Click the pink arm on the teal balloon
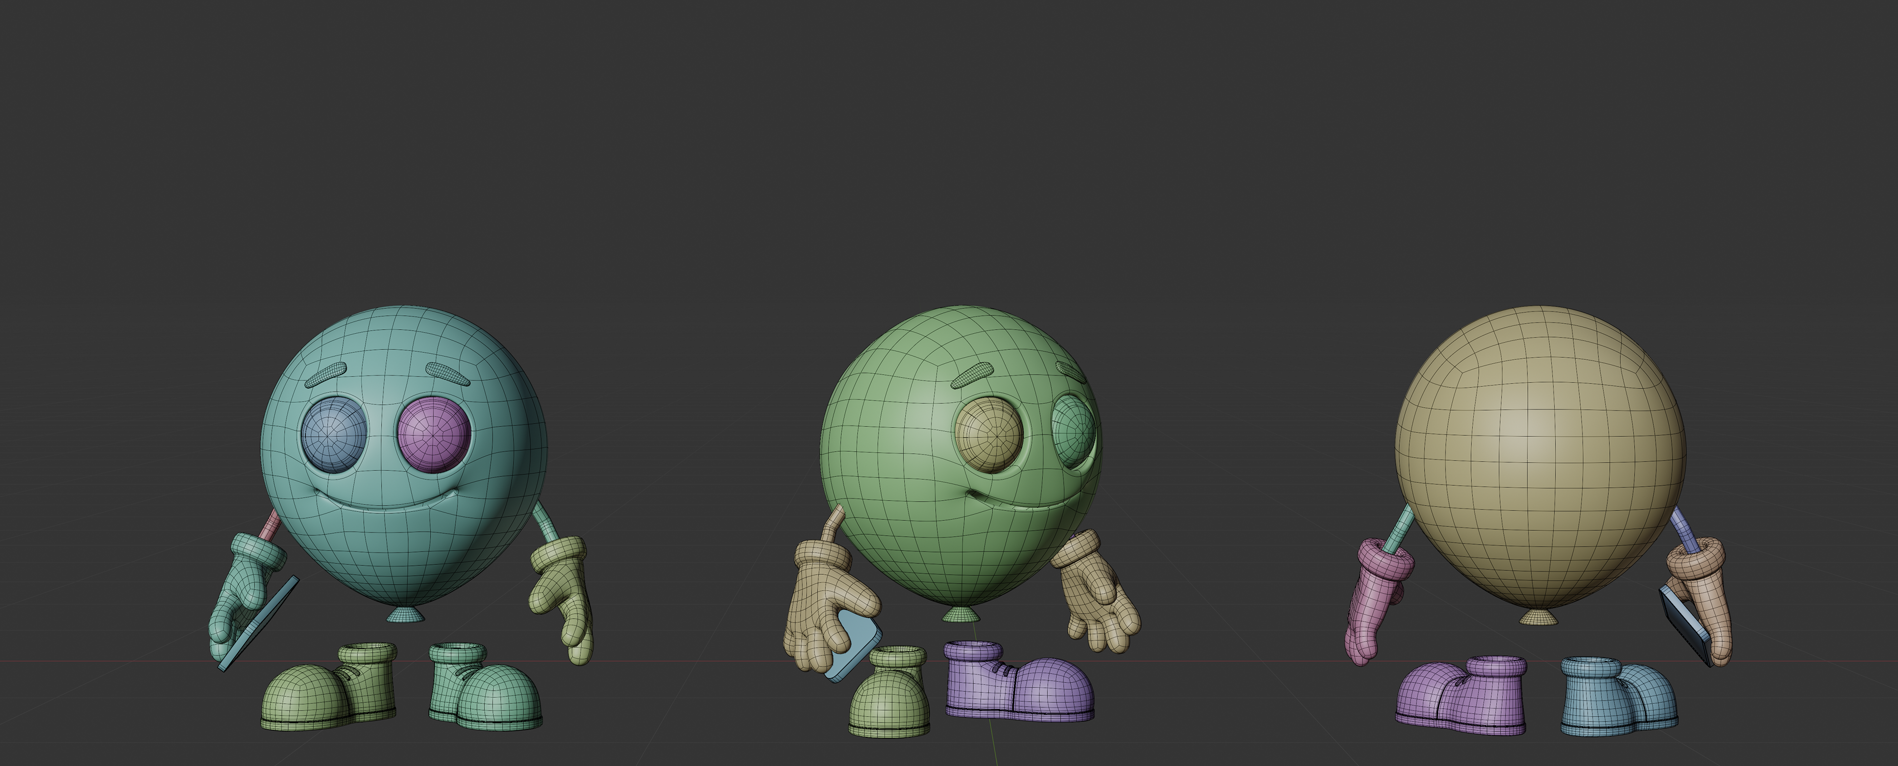1898x766 pixels. [271, 526]
